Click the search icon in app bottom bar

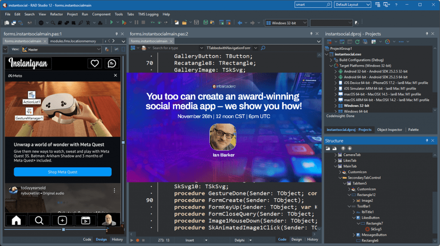(x=39, y=221)
